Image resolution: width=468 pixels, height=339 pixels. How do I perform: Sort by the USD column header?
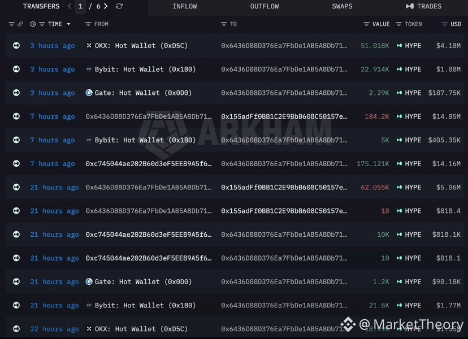(x=456, y=24)
